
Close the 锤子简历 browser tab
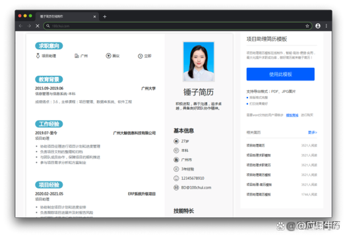pyautogui.click(x=94, y=16)
